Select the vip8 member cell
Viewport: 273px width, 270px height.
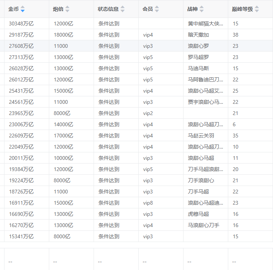148,203
